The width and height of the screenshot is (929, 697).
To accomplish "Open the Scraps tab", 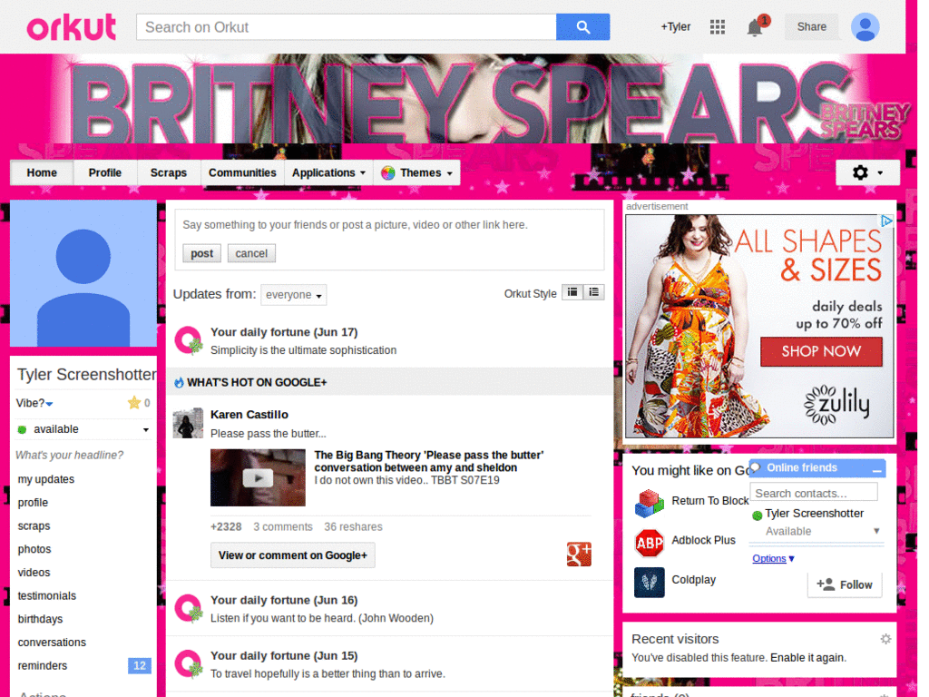I will (168, 173).
